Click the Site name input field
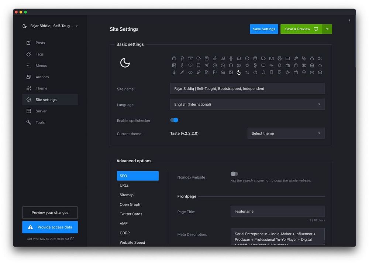 pos(247,89)
